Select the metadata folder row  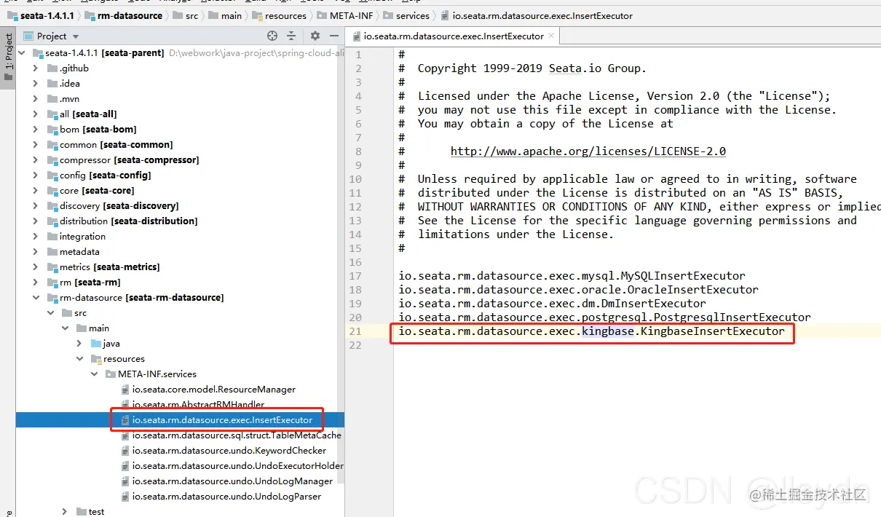(x=180, y=252)
